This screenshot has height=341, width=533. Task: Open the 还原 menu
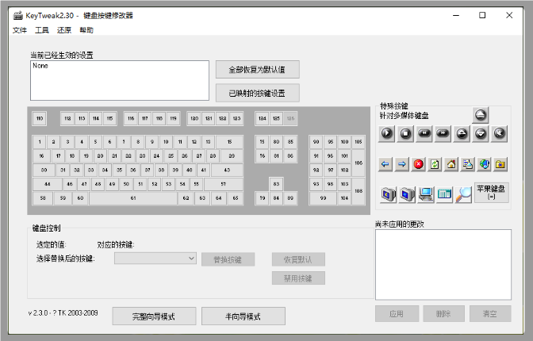pyautogui.click(x=64, y=30)
